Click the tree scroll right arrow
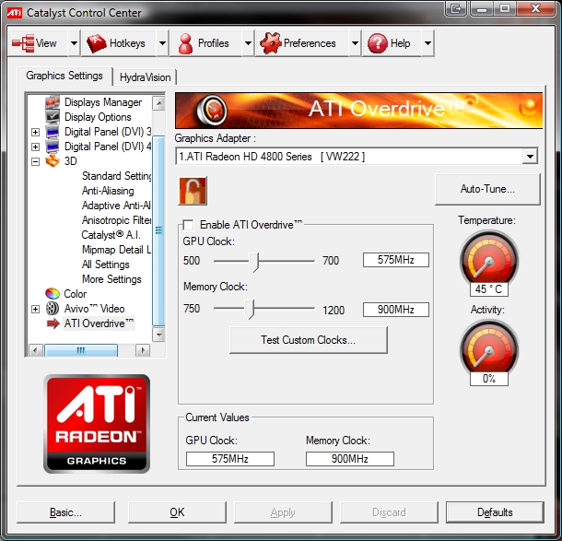This screenshot has width=562, height=541. 143,350
